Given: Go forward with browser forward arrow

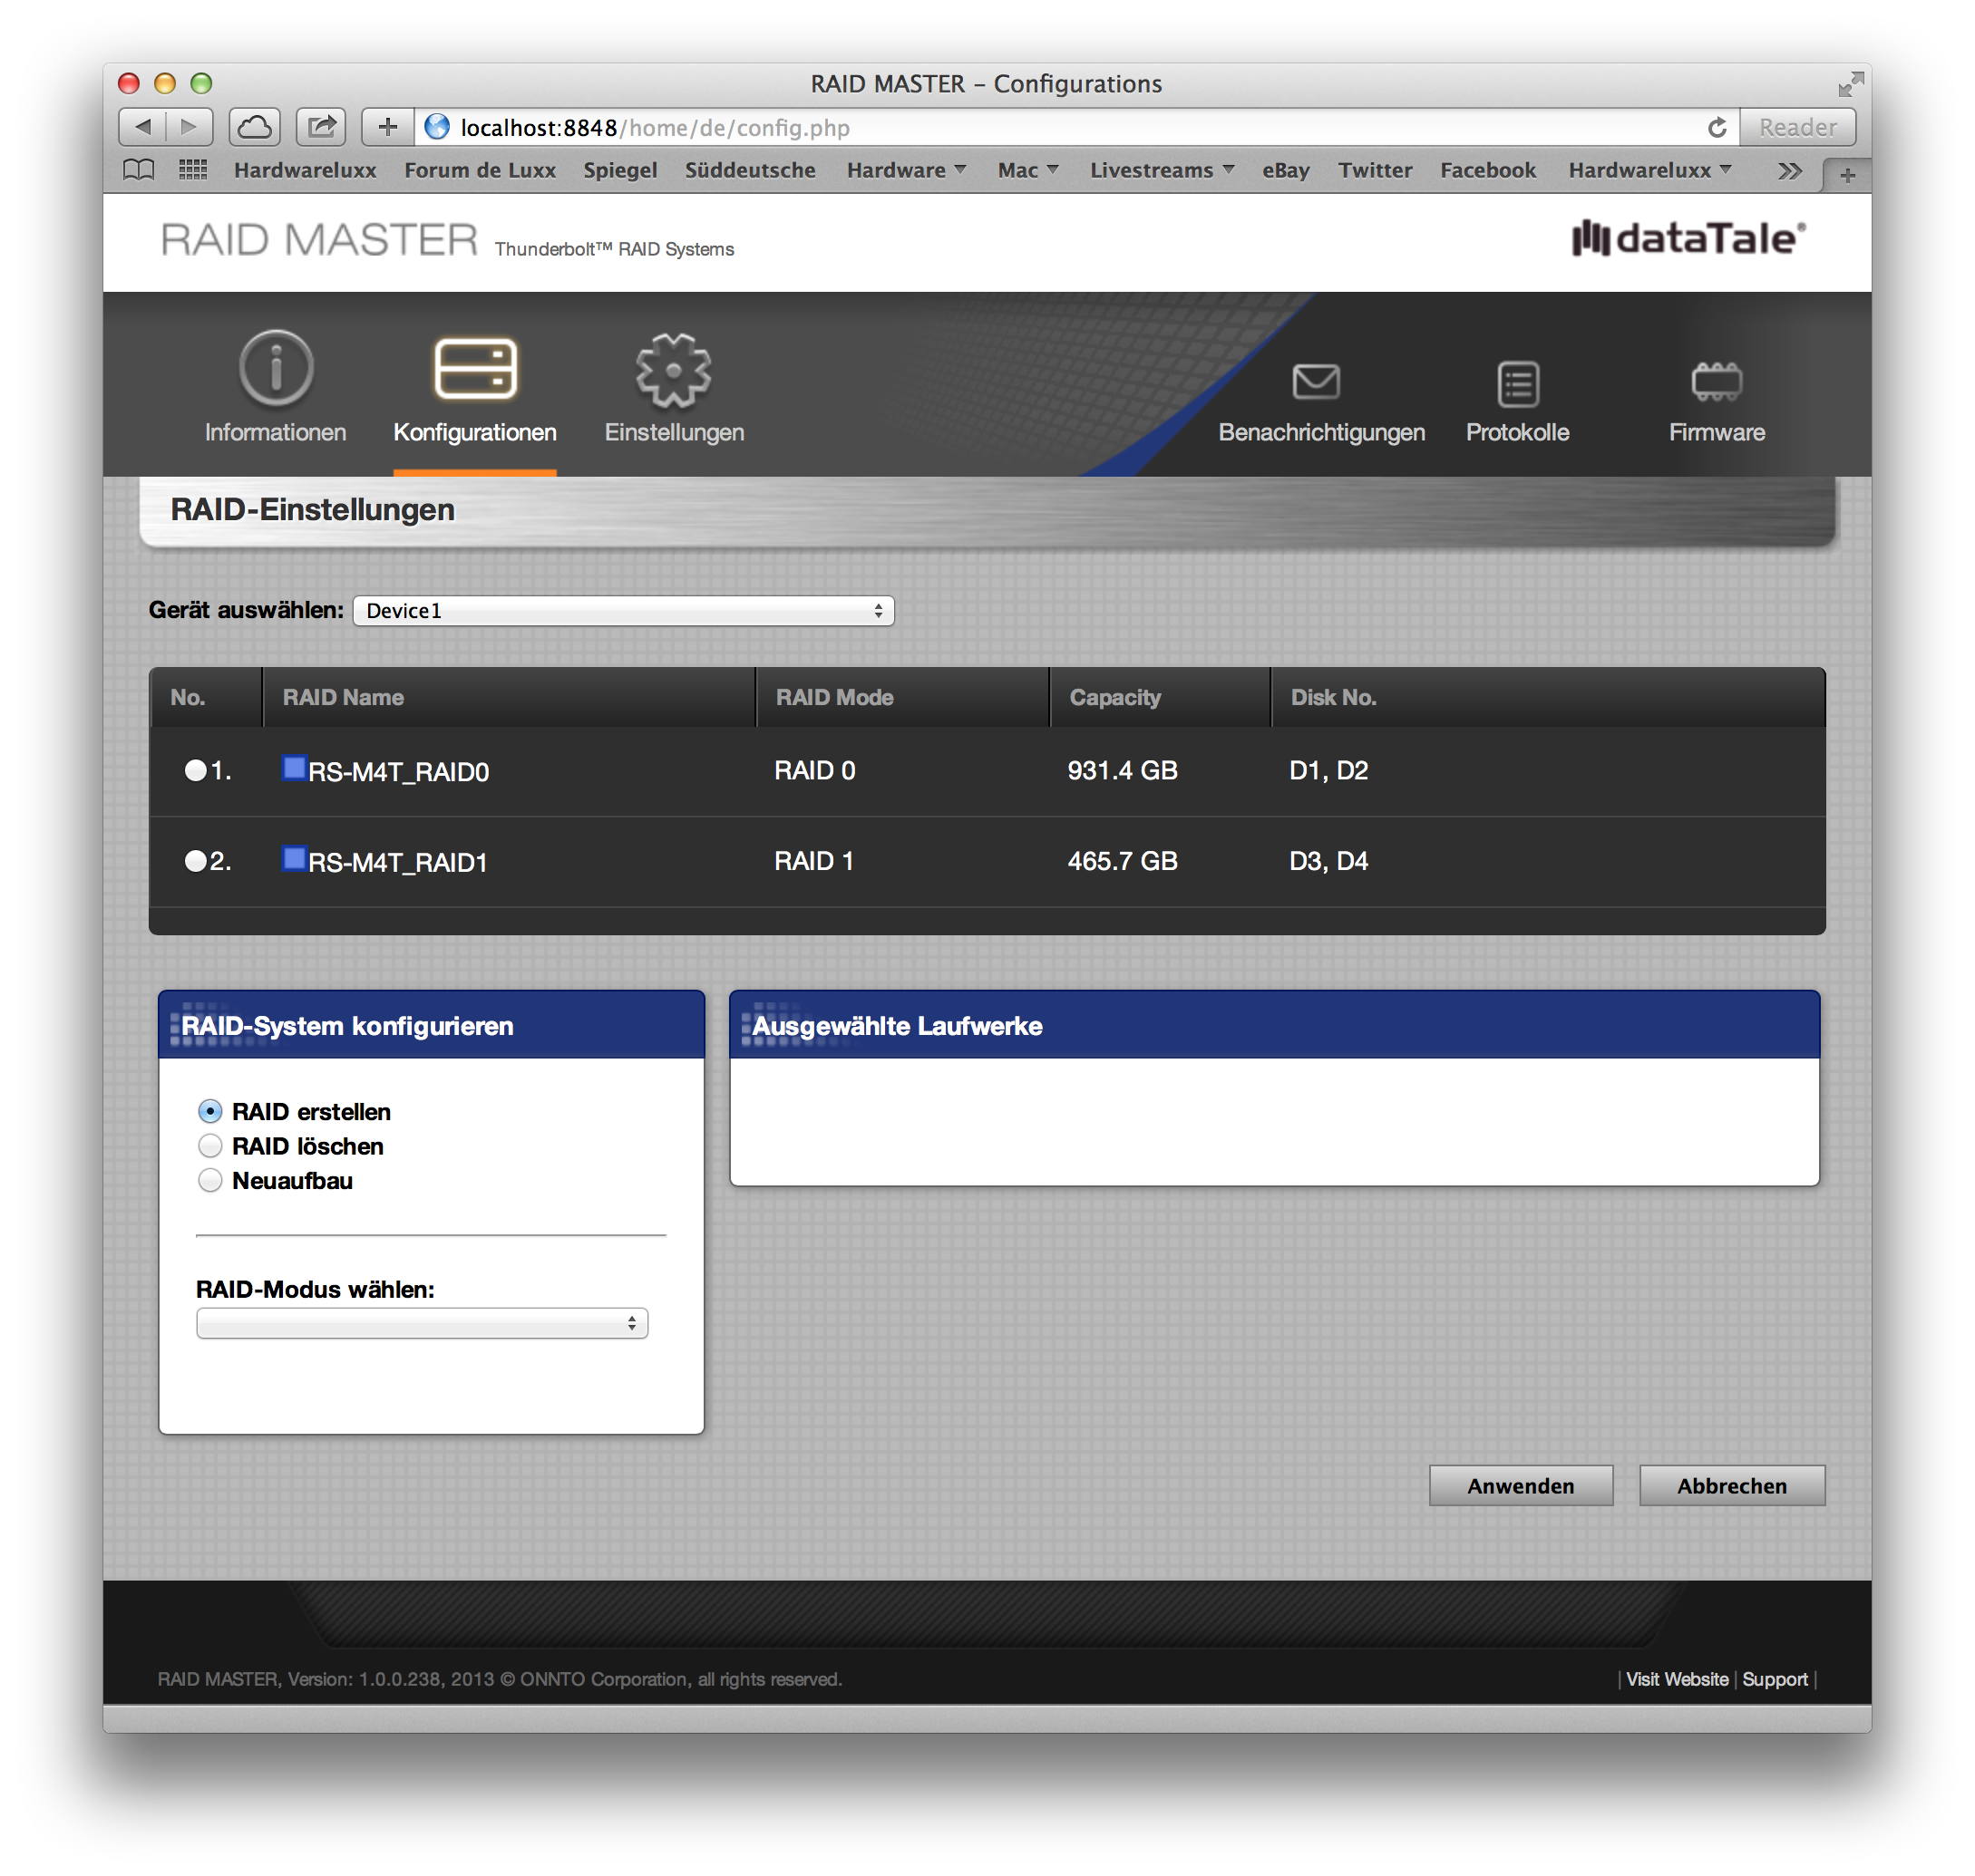Looking at the screenshot, I should point(190,127).
